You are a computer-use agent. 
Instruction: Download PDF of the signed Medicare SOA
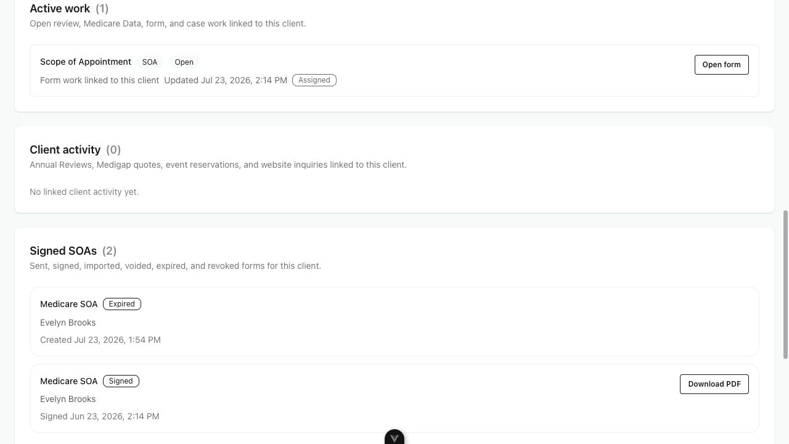coord(714,384)
